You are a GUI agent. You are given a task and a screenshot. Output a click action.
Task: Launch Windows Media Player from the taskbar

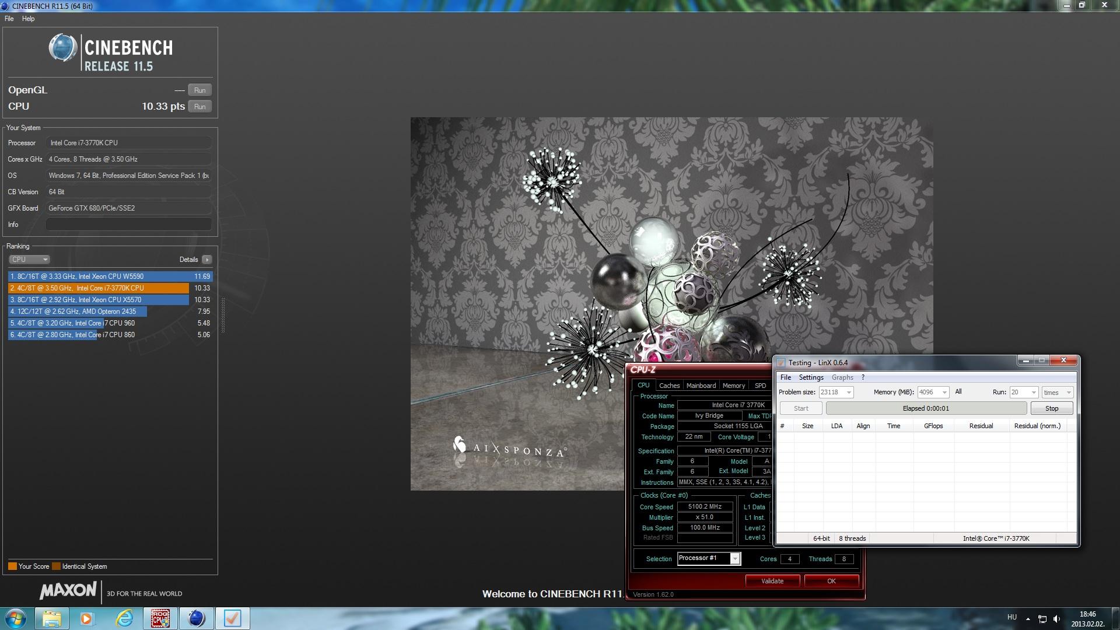coord(87,618)
